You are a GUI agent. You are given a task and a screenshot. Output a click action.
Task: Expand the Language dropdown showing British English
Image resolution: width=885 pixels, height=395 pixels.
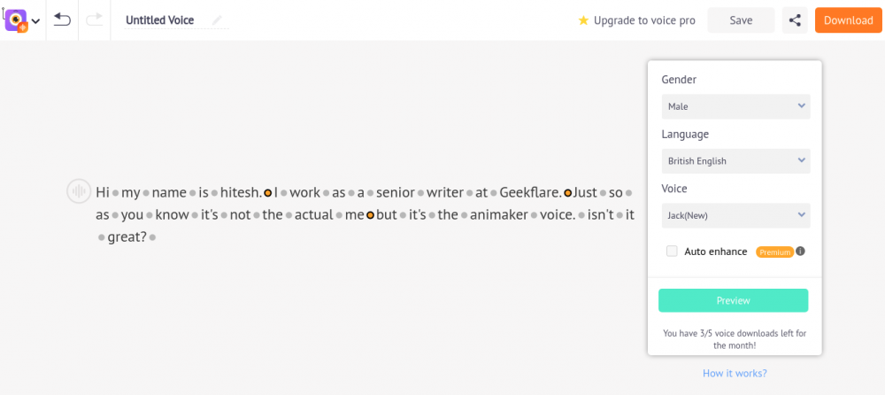pos(735,161)
